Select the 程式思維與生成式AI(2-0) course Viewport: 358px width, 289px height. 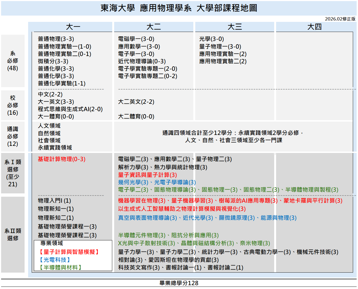click(x=70, y=109)
